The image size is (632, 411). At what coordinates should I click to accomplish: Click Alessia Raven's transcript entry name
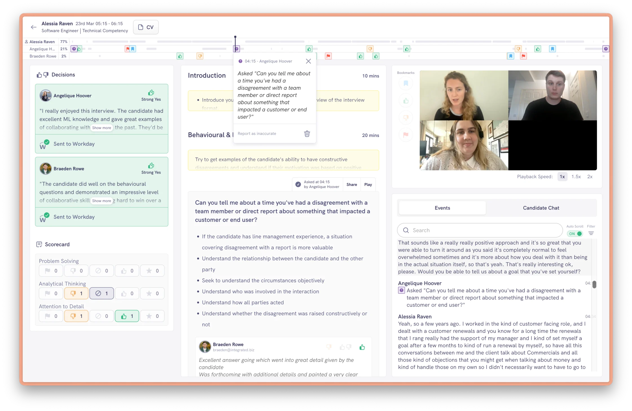[x=415, y=316]
